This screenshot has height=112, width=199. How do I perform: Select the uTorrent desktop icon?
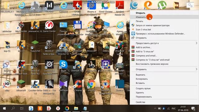(162, 5)
